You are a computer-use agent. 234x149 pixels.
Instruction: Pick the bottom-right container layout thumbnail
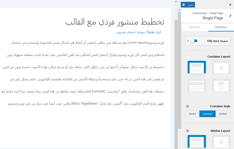pyautogui.click(x=221, y=85)
